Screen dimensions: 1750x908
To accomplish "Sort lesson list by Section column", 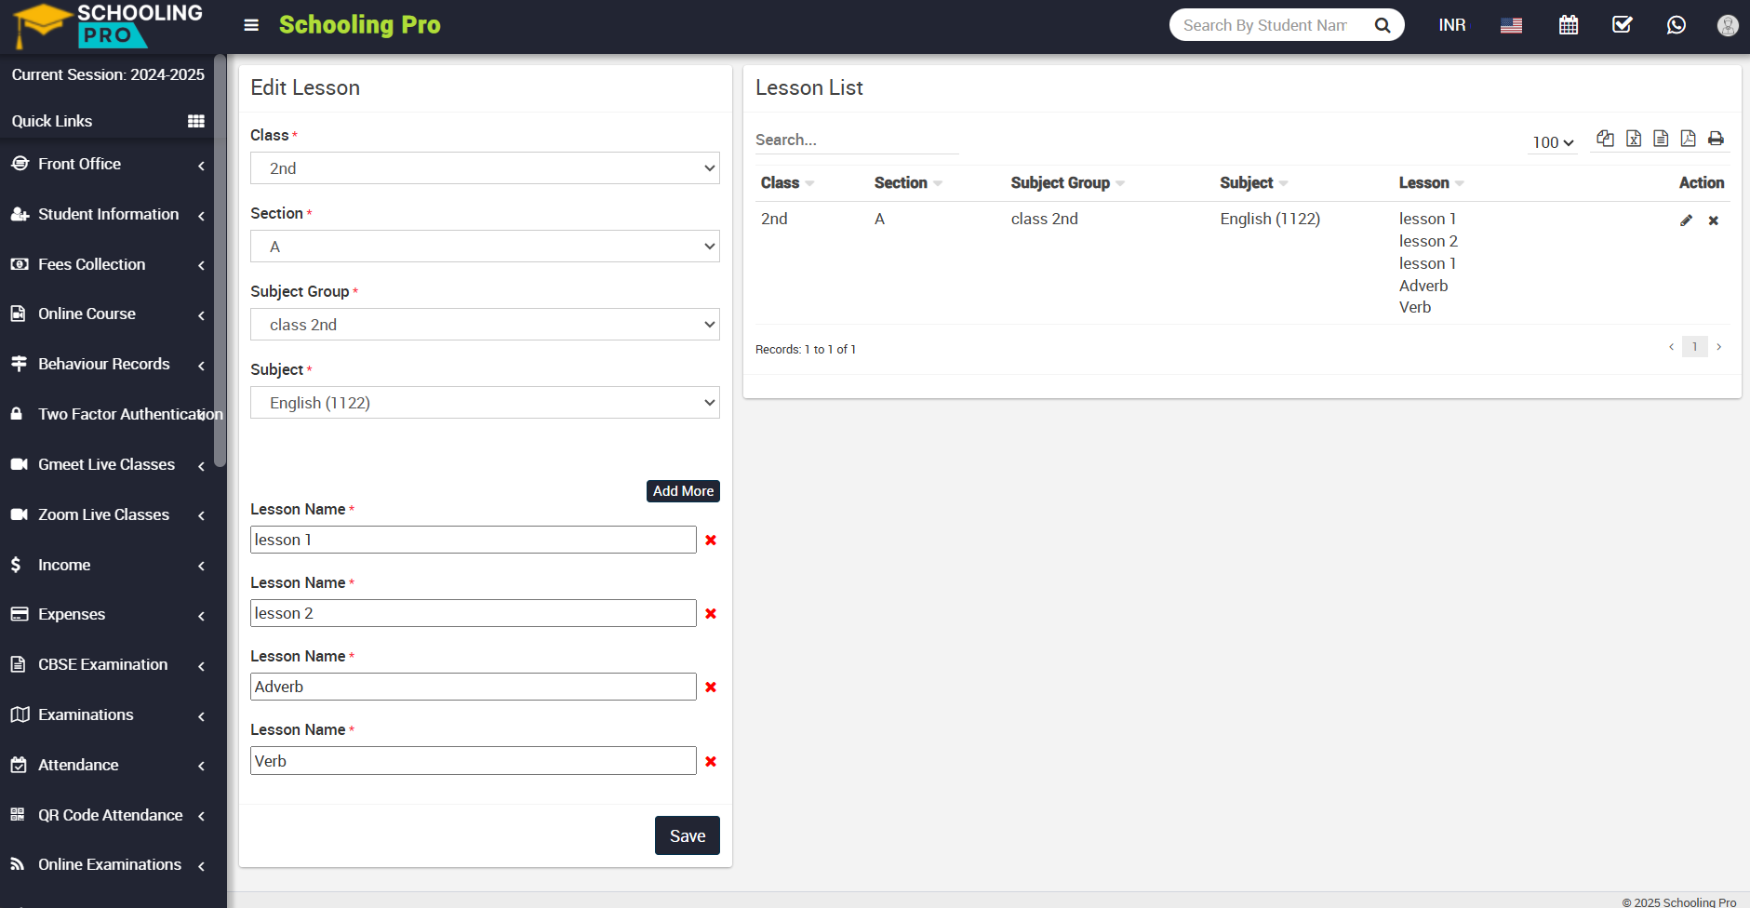I will (908, 183).
